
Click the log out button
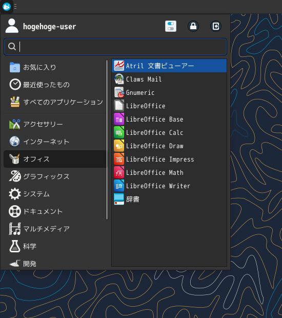pyautogui.click(x=216, y=26)
